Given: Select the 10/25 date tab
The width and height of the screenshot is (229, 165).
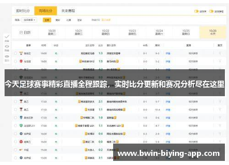Looking at the screenshot, I should pyautogui.click(x=186, y=32).
